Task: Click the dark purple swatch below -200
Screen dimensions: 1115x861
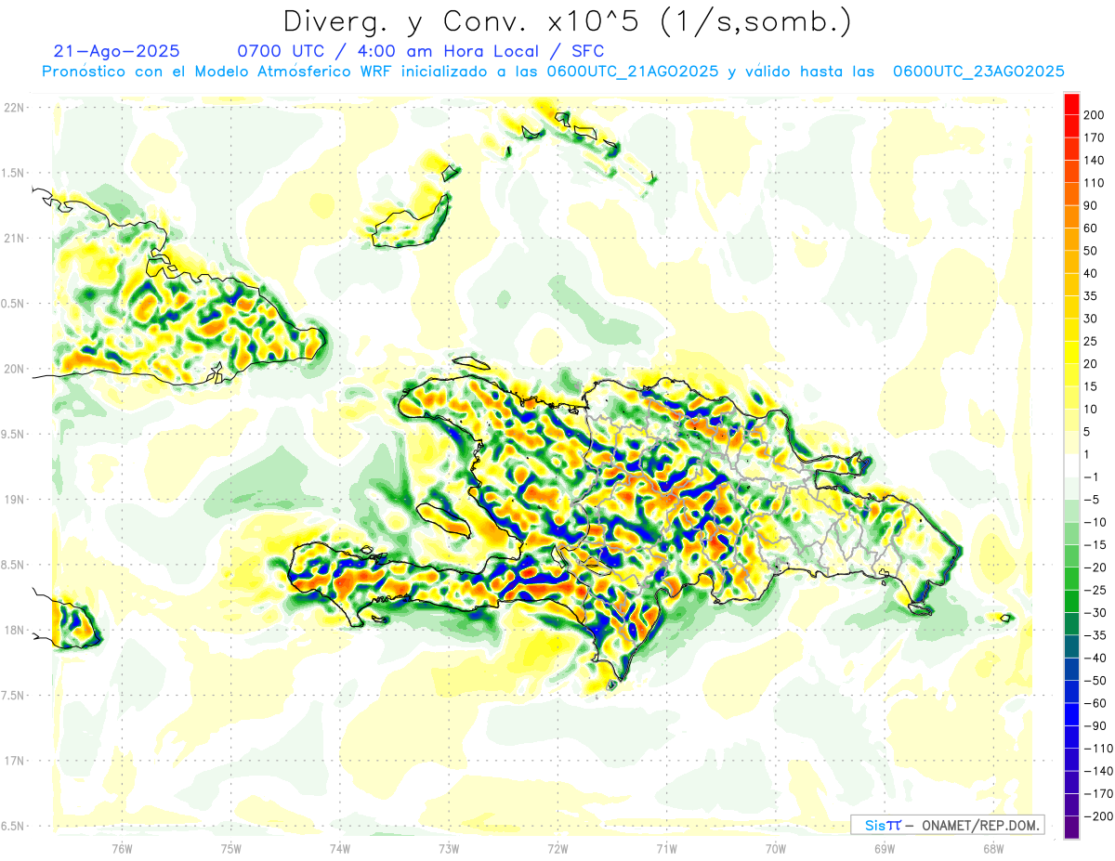Action: click(1071, 828)
